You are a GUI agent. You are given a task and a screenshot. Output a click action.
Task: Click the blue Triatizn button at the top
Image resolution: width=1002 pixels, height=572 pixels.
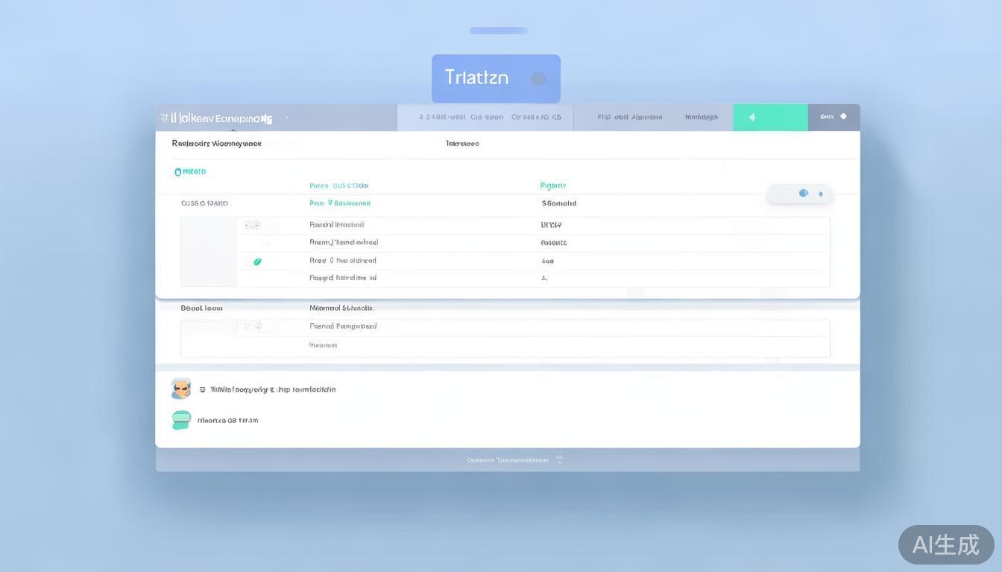[x=477, y=77]
